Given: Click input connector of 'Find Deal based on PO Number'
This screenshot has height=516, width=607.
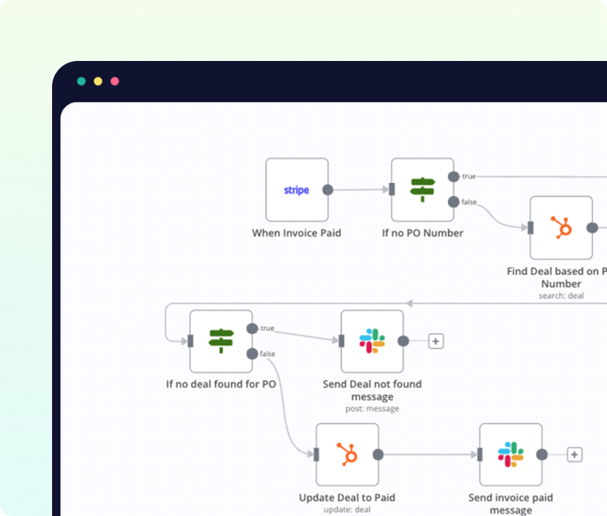Looking at the screenshot, I should pyautogui.click(x=530, y=228).
